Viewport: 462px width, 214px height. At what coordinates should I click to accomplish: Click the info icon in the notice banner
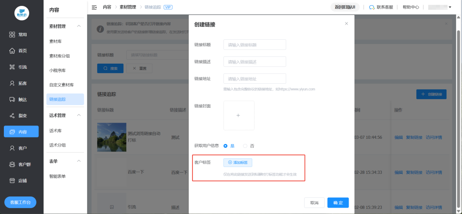[101, 29]
